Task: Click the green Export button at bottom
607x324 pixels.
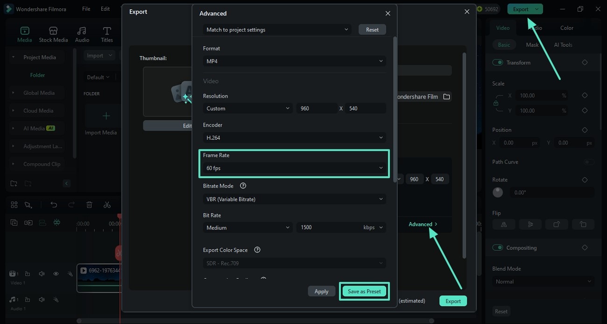Action: point(453,301)
